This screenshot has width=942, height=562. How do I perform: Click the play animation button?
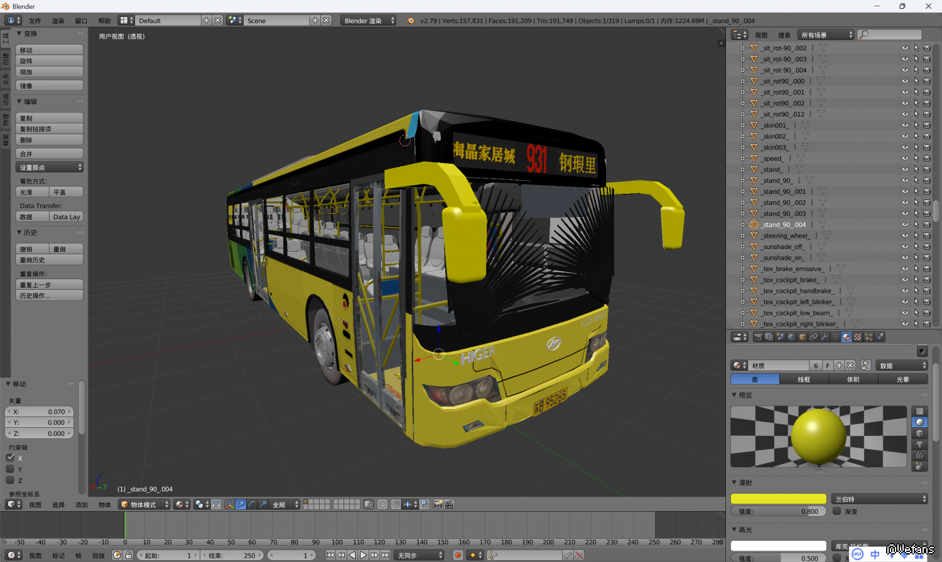[x=363, y=555]
